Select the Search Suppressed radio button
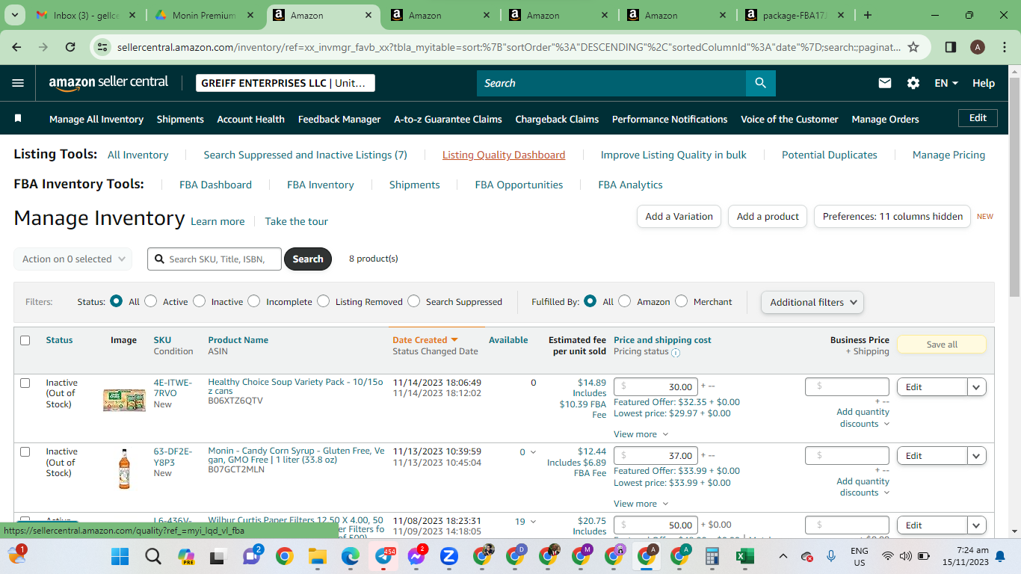The width and height of the screenshot is (1021, 574). pos(414,301)
